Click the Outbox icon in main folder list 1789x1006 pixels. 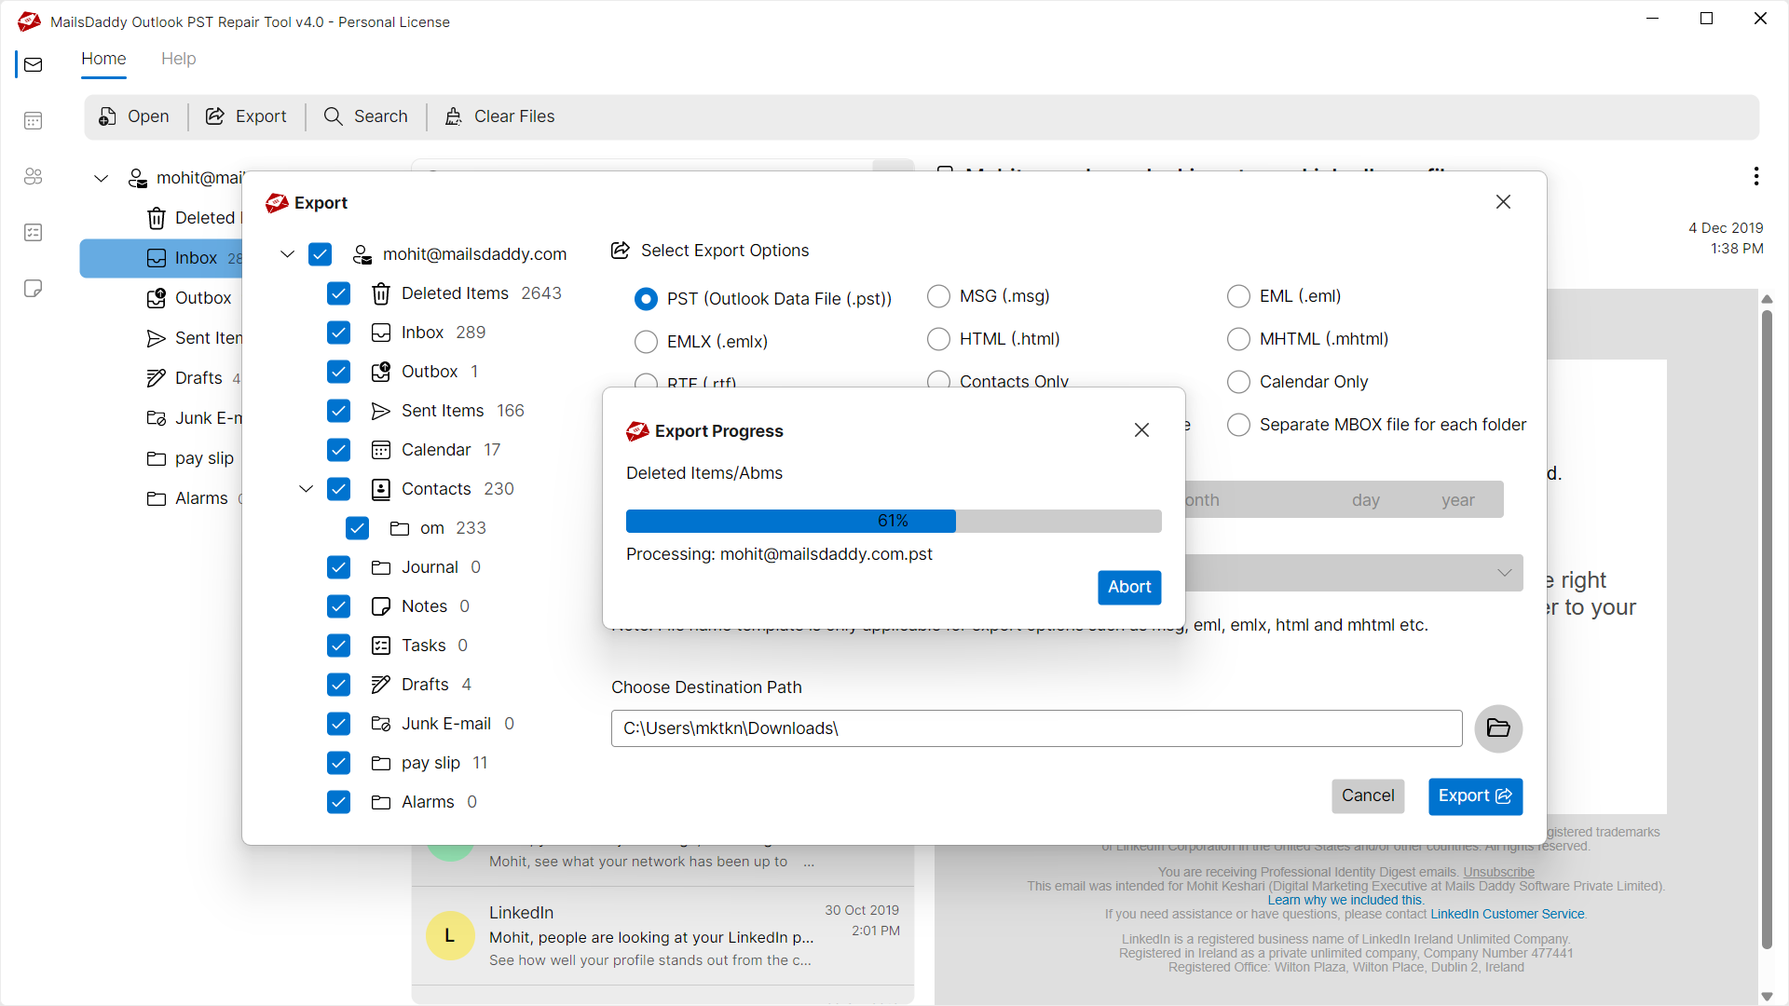click(x=157, y=298)
